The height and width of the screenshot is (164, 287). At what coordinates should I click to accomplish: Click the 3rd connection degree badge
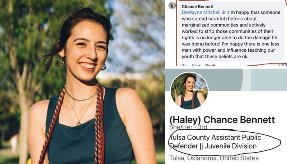(203, 127)
